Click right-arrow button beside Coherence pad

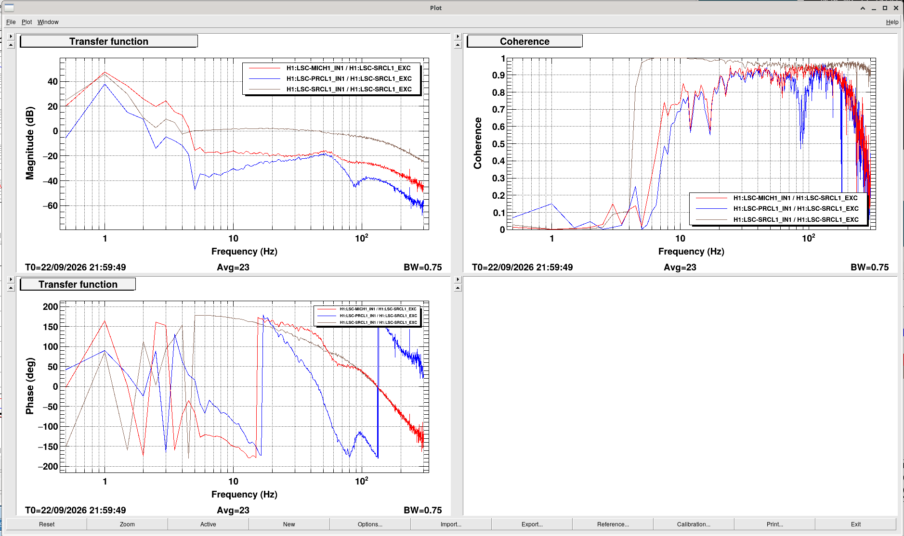tap(458, 37)
